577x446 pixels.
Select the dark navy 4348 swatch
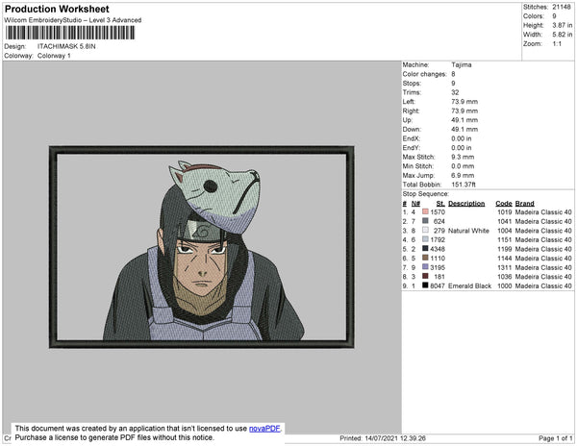[425, 249]
